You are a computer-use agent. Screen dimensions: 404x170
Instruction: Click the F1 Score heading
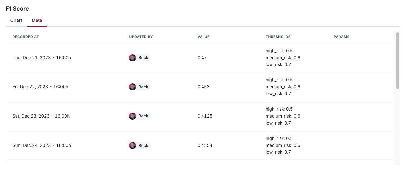(x=17, y=9)
